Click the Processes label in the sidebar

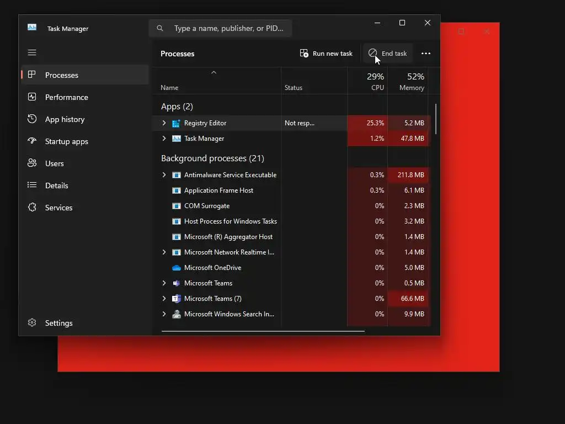pyautogui.click(x=62, y=75)
